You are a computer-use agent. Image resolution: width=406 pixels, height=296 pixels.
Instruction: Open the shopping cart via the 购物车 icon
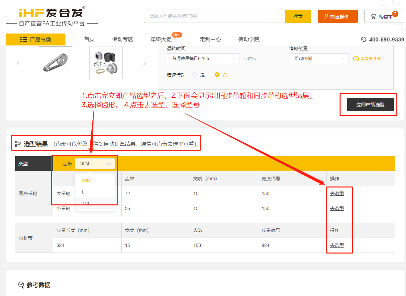(x=373, y=16)
